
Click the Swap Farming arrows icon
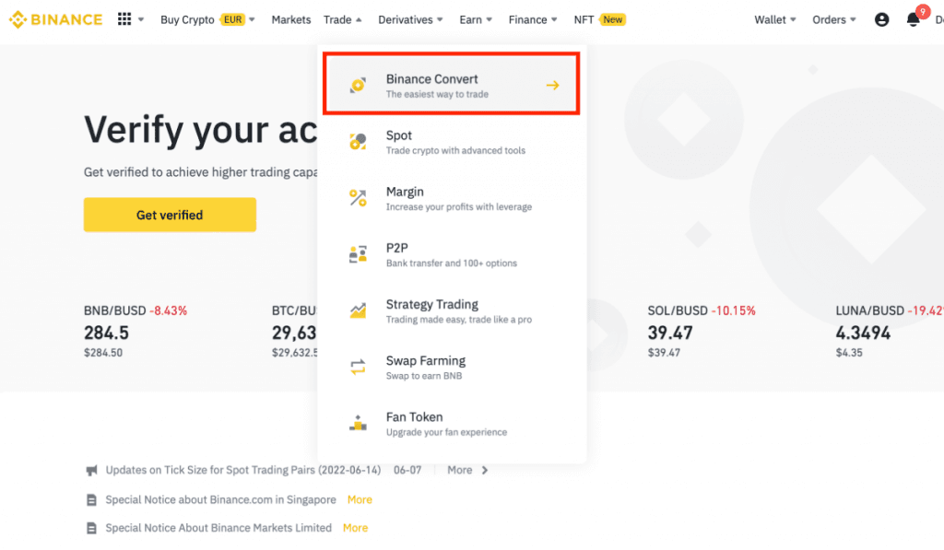coord(358,368)
